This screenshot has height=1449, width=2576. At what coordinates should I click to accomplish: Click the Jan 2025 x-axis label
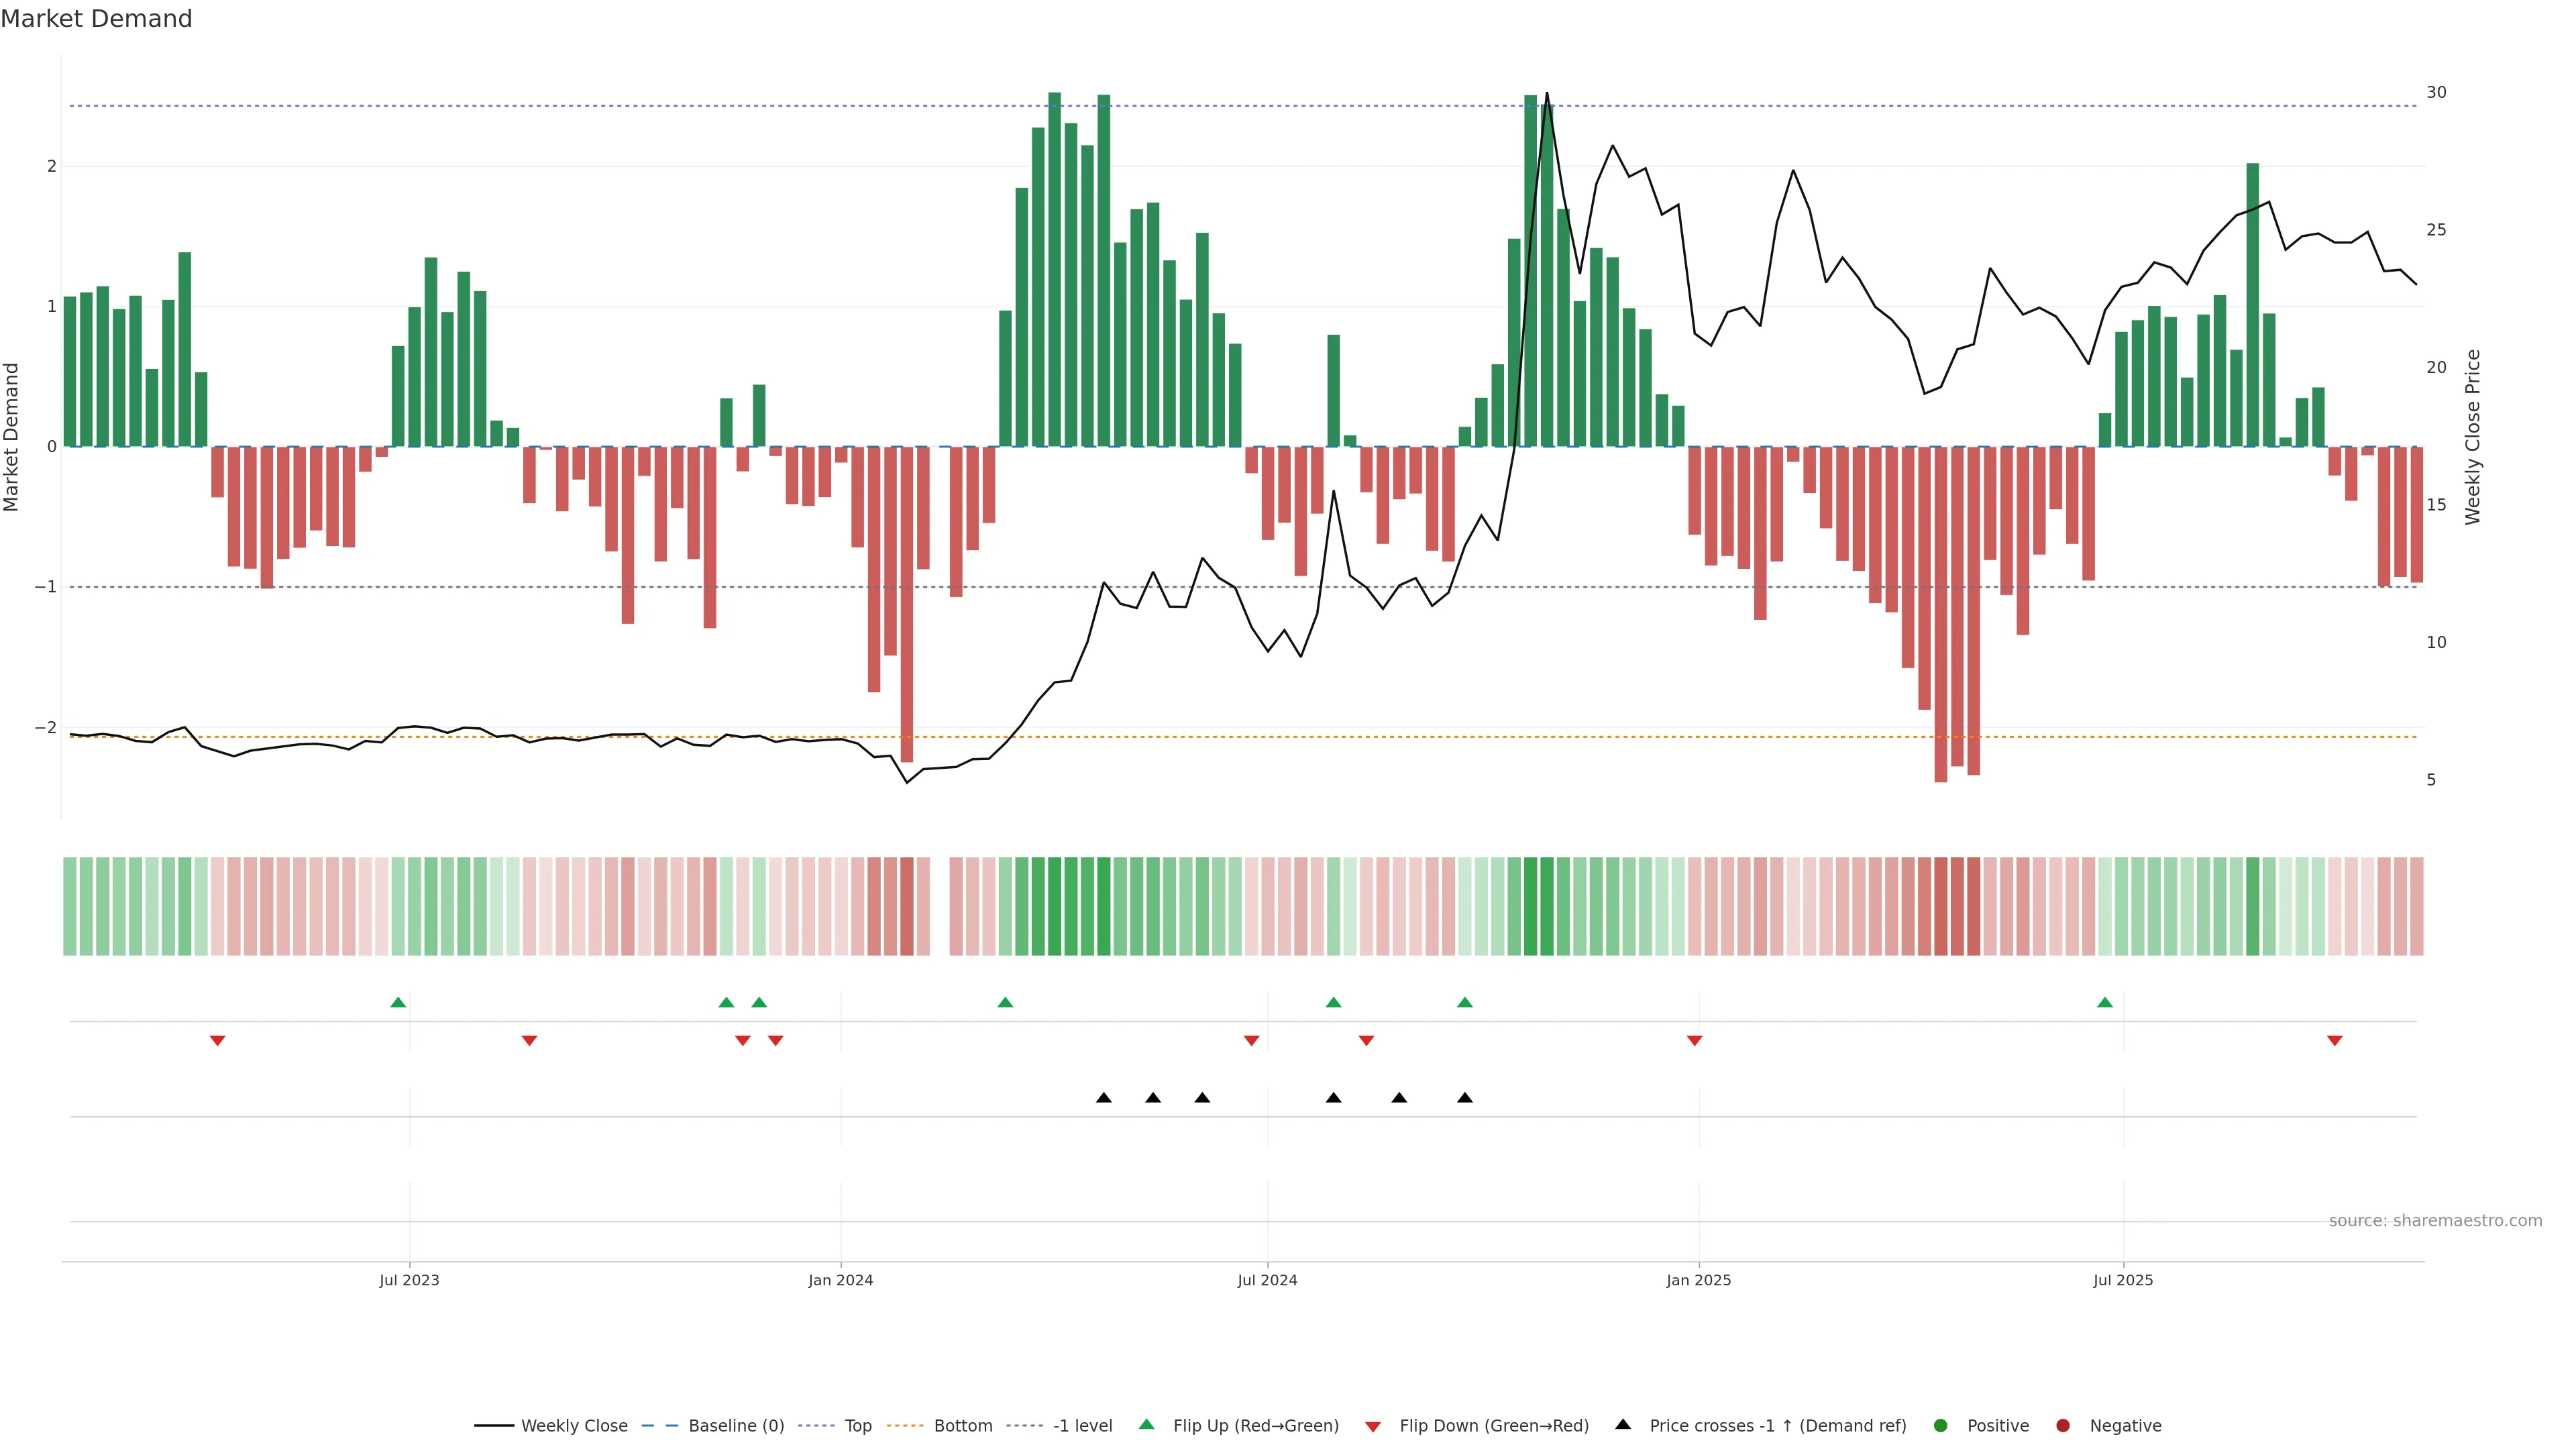1698,1280
